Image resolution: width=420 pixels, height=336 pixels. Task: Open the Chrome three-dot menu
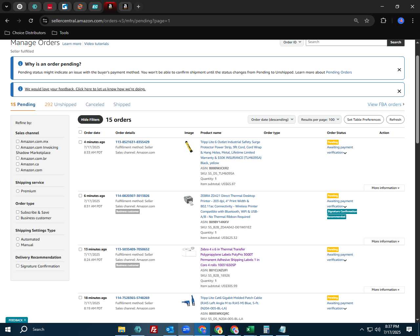(412, 21)
